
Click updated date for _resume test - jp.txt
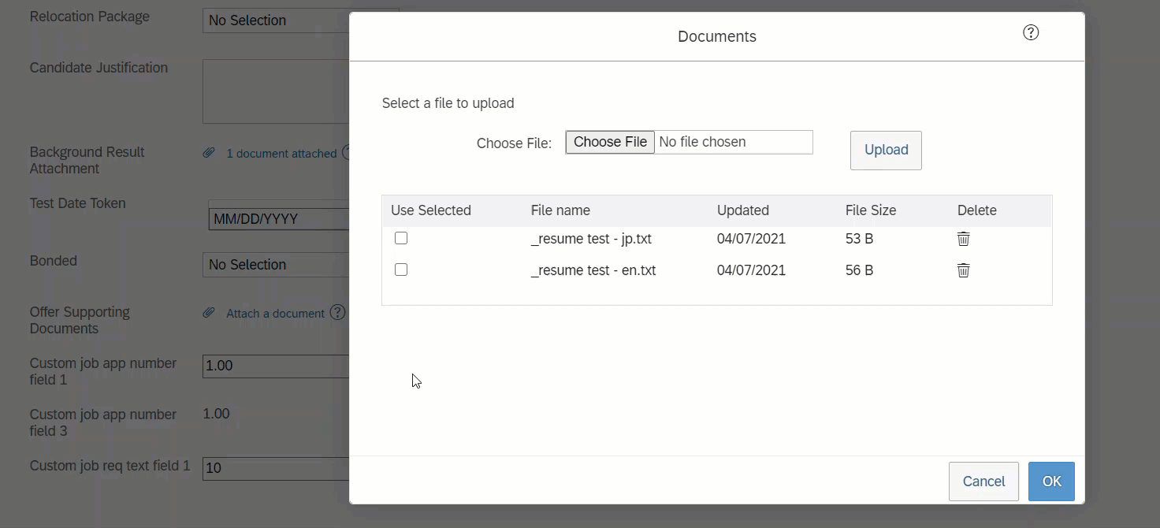751,239
